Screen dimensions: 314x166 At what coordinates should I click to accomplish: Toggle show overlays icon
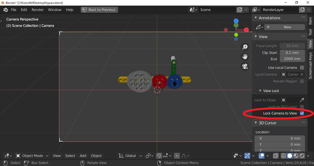tap(261, 156)
